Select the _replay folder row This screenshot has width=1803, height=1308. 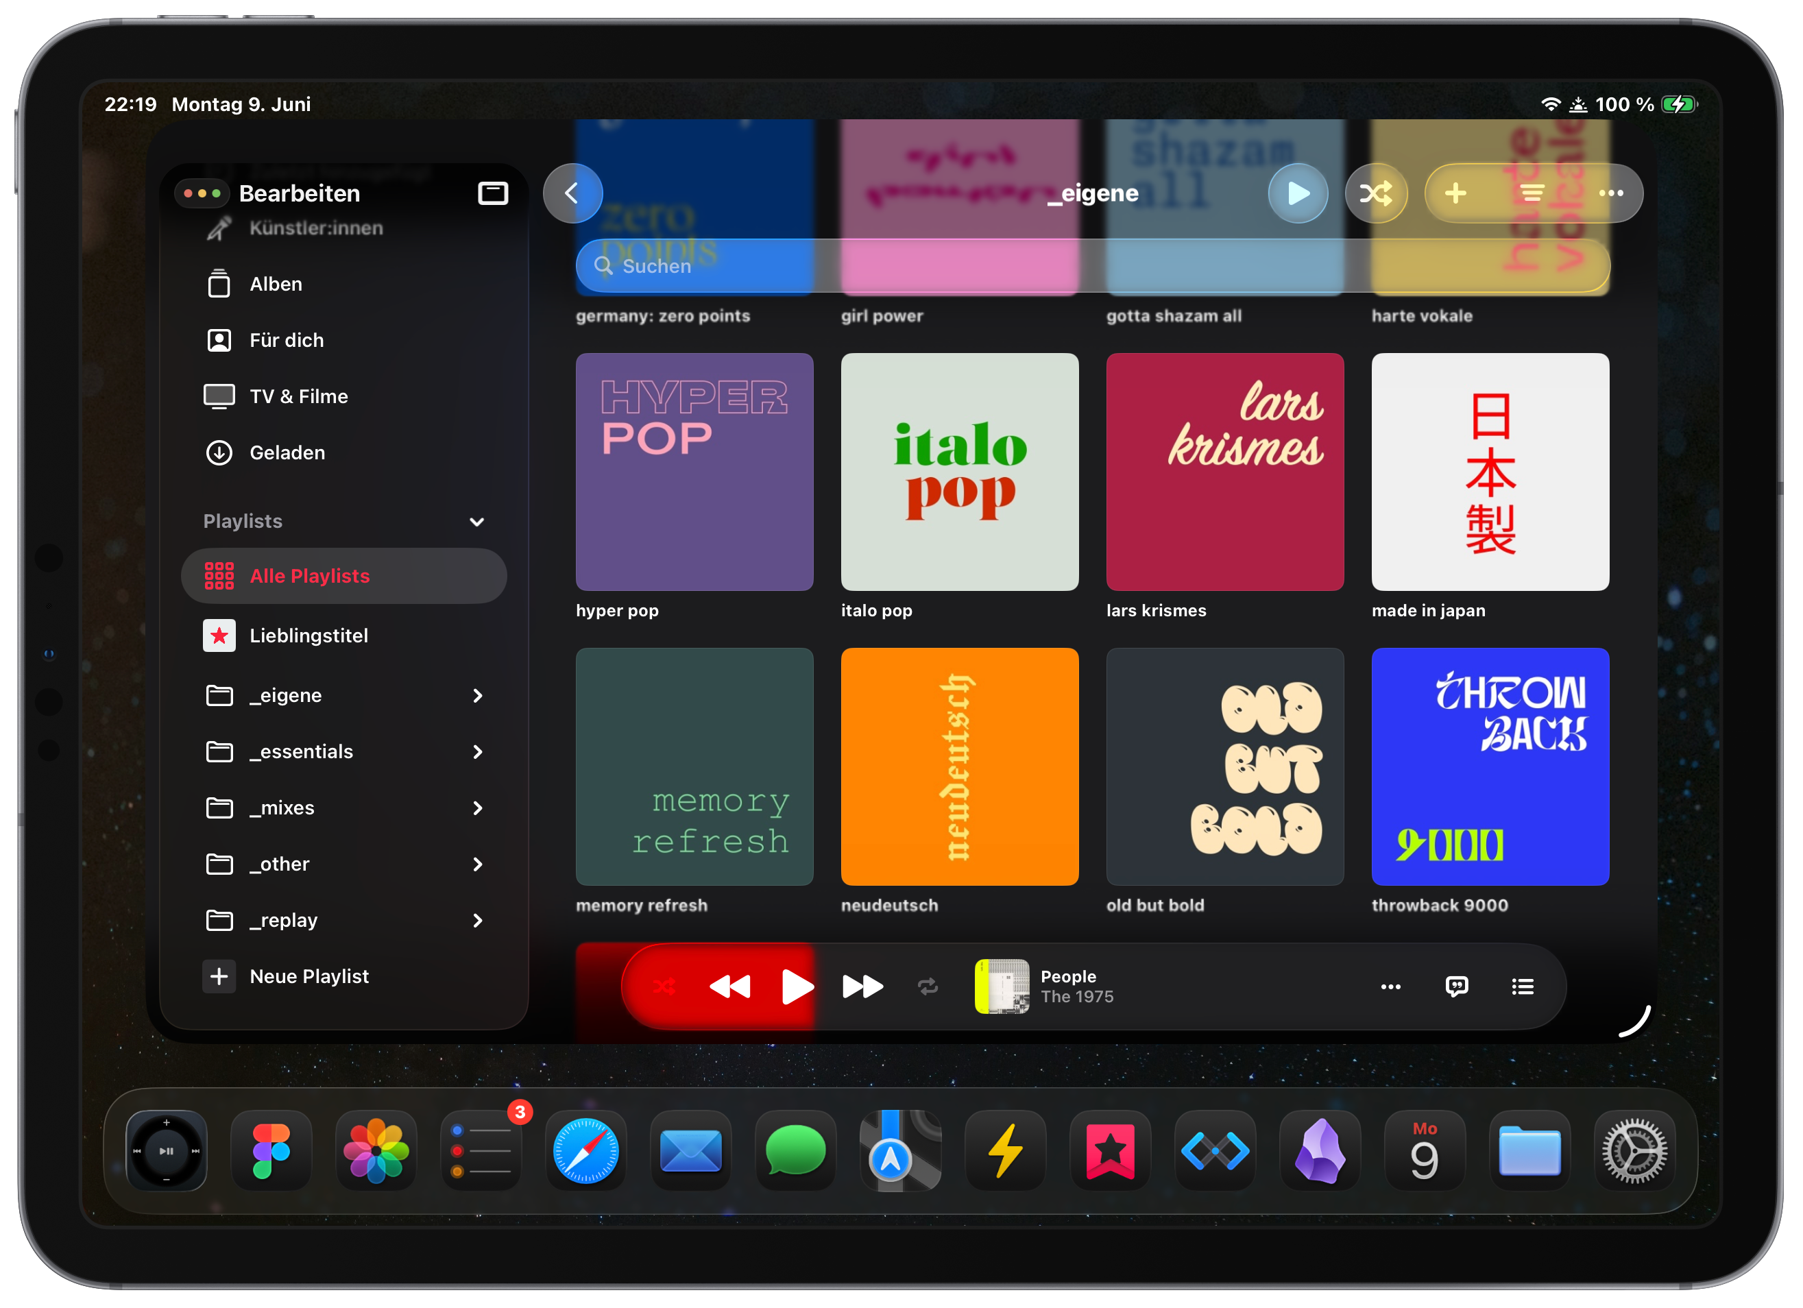(x=343, y=921)
